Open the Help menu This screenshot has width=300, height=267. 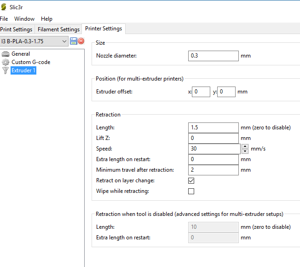[46, 19]
